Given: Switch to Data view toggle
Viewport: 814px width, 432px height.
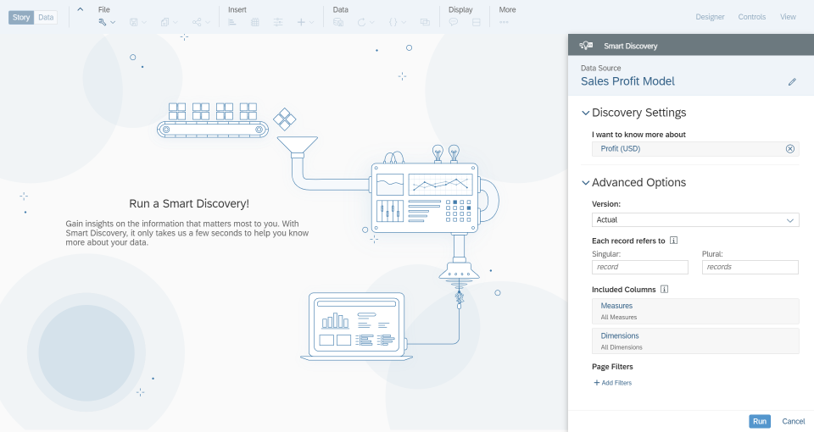Looking at the screenshot, I should 46,17.
